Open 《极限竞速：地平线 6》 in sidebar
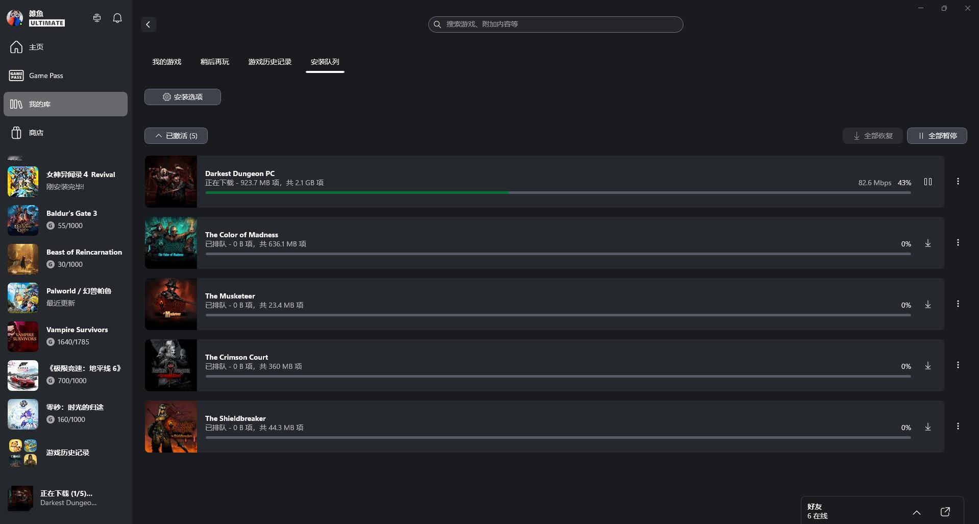The height and width of the screenshot is (524, 979). coord(65,375)
